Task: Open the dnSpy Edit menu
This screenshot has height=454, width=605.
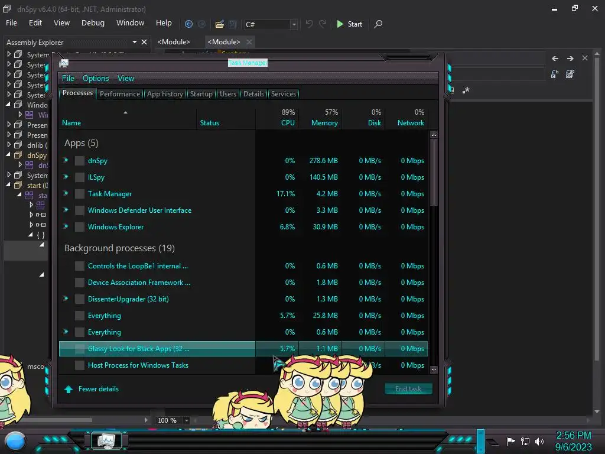Action: pyautogui.click(x=35, y=23)
